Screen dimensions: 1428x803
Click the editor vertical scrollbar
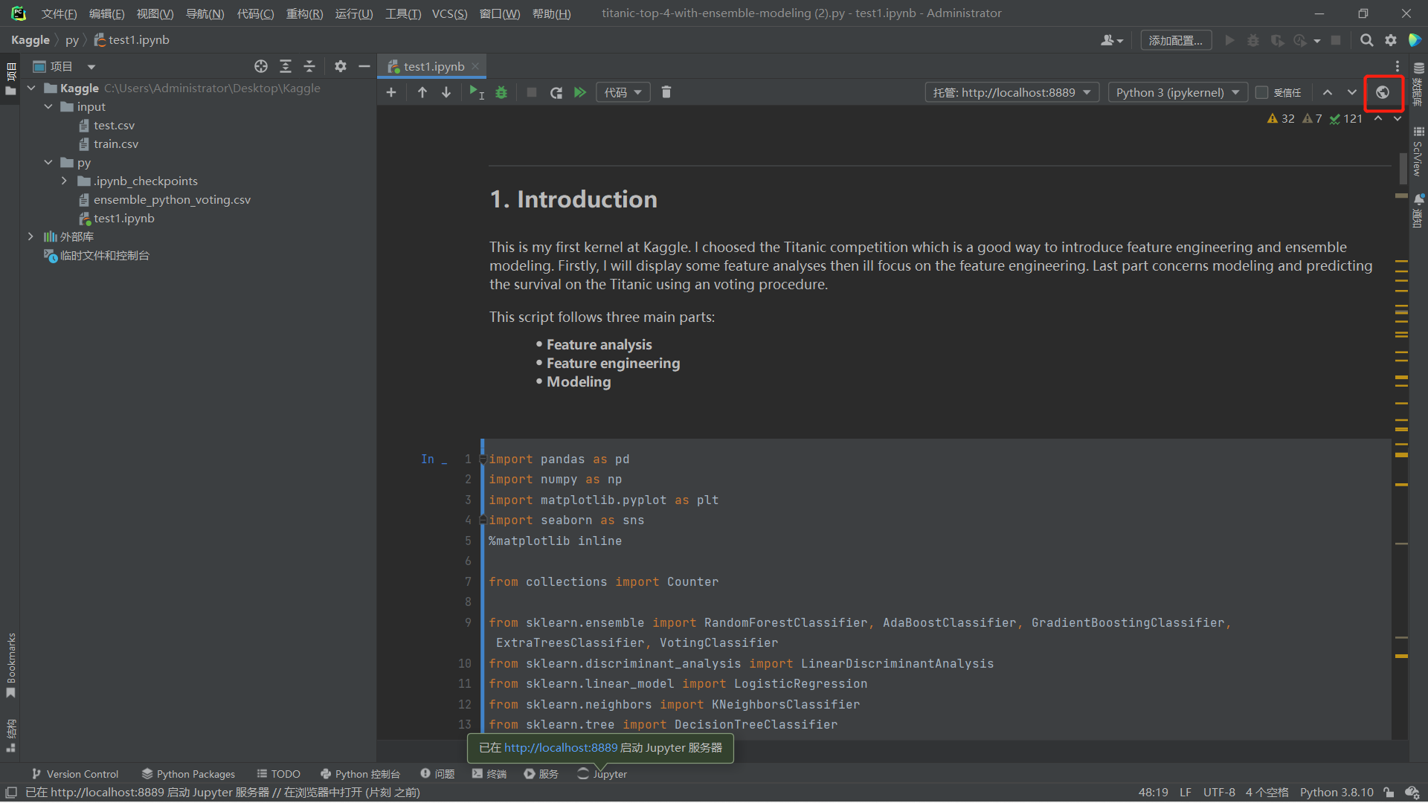(1402, 167)
